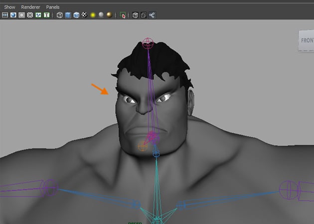This screenshot has width=314, height=224.
Task: Open the Show menu
Action: (9, 7)
